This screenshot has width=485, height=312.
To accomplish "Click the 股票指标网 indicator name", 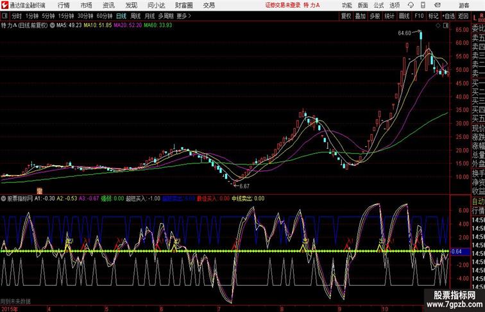I will [x=20, y=199].
